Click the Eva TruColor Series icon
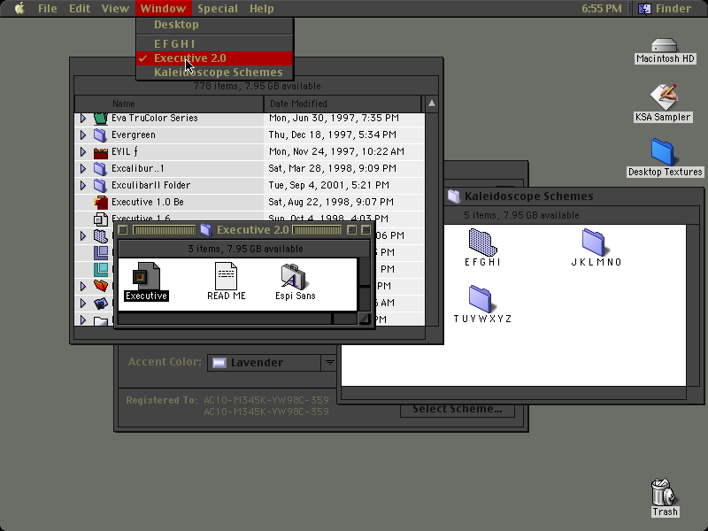Screen dimensions: 708x531 (x=100, y=119)
